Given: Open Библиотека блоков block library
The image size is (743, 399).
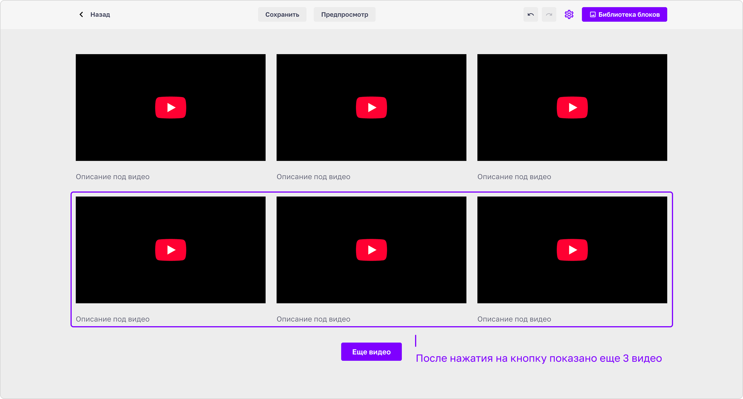Looking at the screenshot, I should click(624, 14).
